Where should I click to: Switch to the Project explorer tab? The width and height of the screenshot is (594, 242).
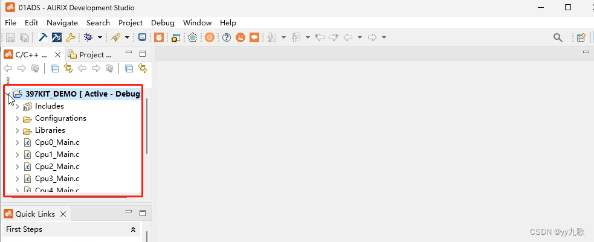pyautogui.click(x=91, y=54)
